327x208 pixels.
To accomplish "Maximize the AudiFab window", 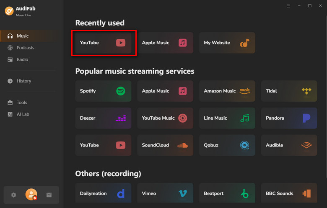I will coord(310,6).
